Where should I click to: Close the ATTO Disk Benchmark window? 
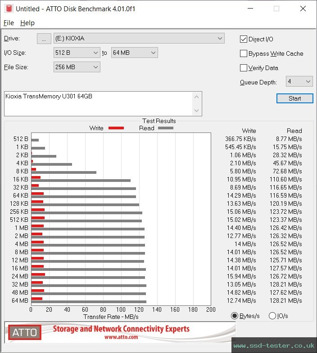(303, 9)
